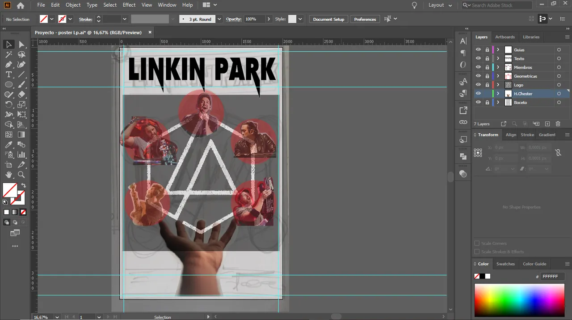Switch to the Artboards tab
The image size is (572, 320).
coord(505,37)
